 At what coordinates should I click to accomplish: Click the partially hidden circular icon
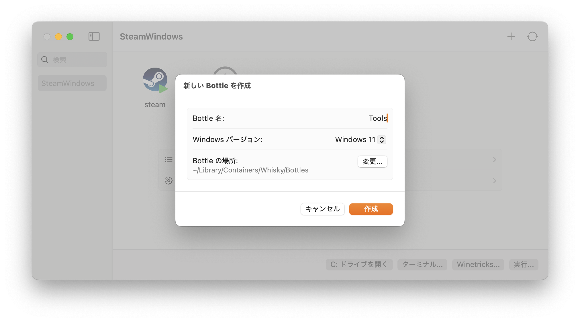pyautogui.click(x=225, y=70)
